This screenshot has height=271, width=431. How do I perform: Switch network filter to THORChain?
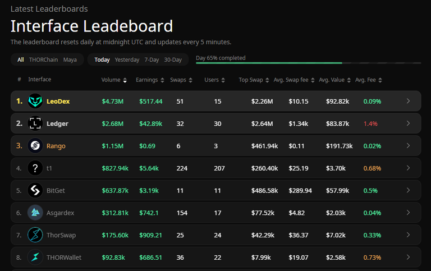pyautogui.click(x=43, y=59)
